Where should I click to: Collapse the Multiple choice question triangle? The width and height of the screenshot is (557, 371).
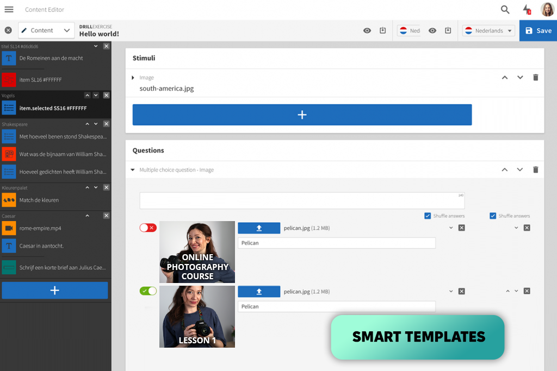point(133,170)
